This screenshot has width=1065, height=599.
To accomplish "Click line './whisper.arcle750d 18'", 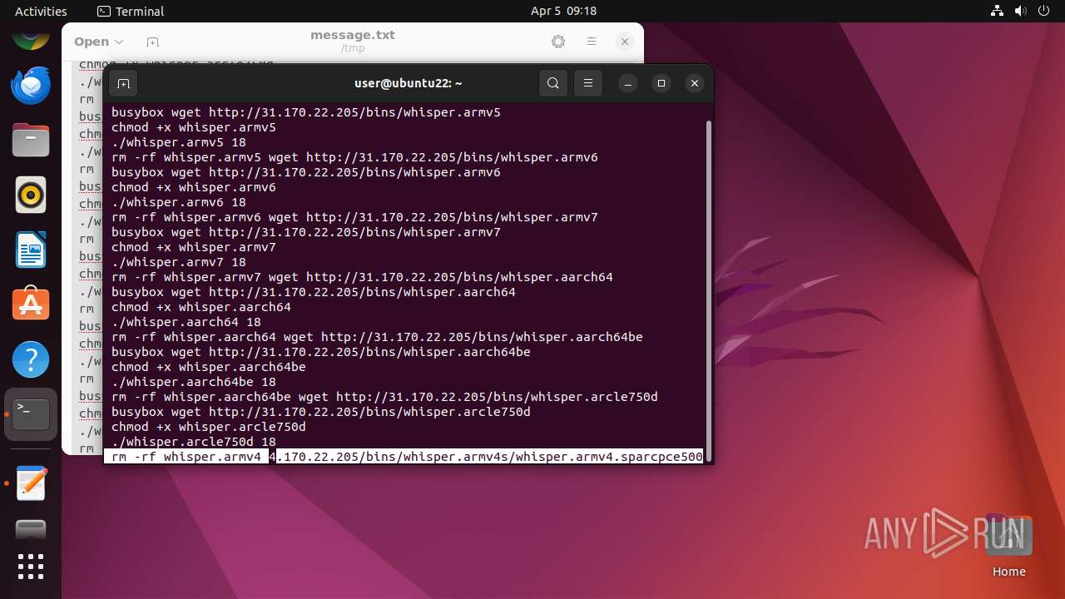I will pos(194,442).
